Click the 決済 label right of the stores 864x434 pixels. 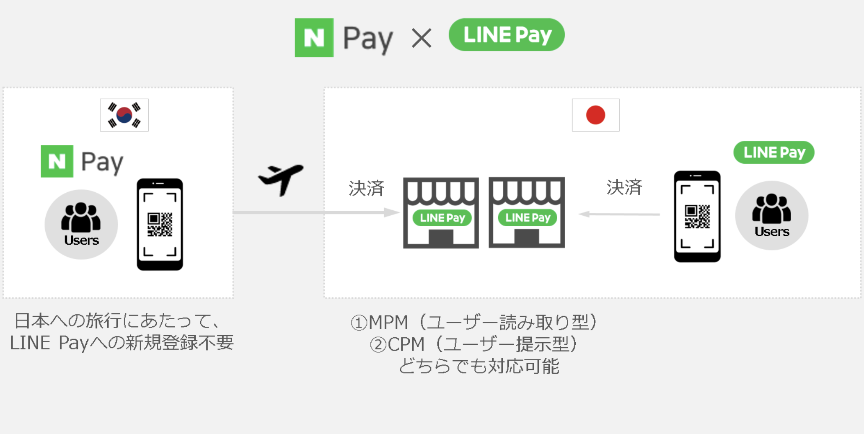[x=624, y=187]
